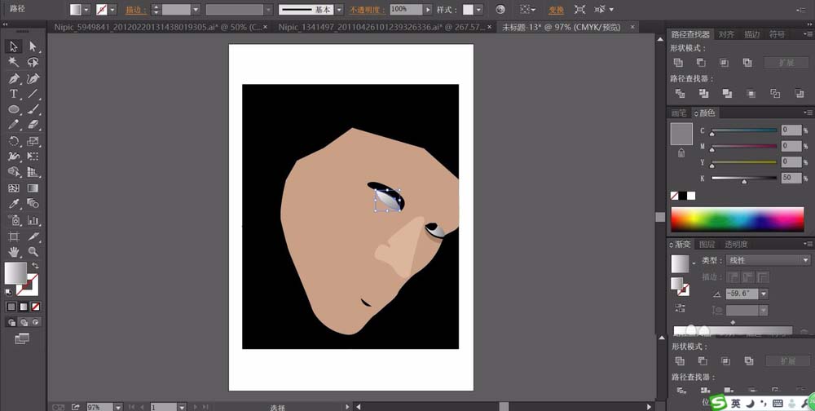Select the Line Segment tool
This screenshot has width=815, height=411.
point(33,94)
